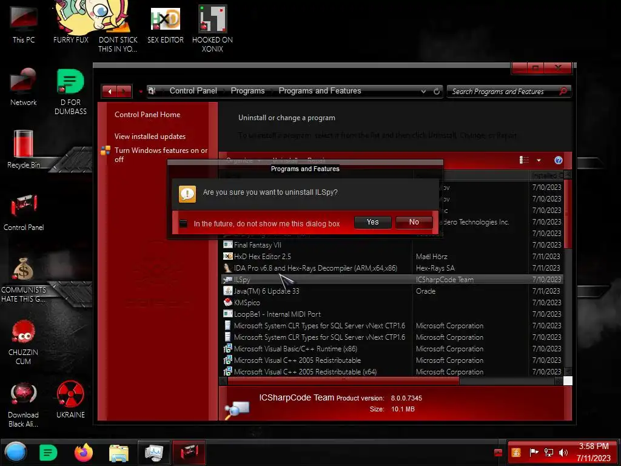
Task: Open the address bar history dropdown
Action: [x=423, y=91]
